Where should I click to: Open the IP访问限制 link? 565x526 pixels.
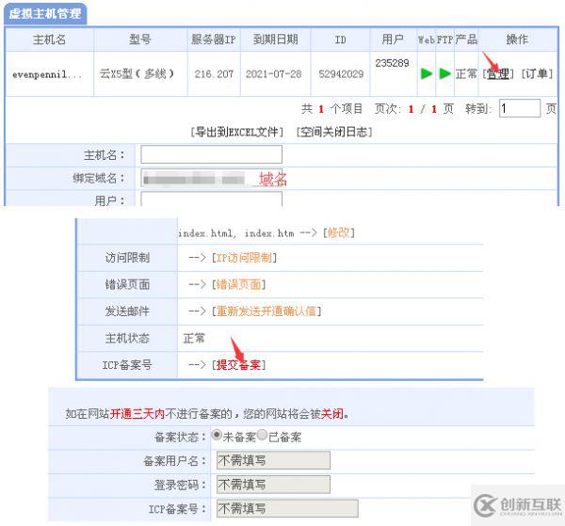click(244, 258)
